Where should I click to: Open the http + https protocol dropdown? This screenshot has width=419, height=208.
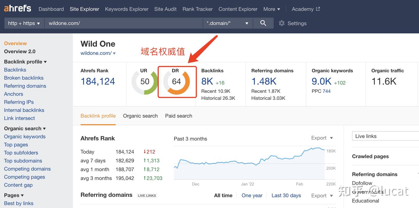pyautogui.click(x=24, y=23)
